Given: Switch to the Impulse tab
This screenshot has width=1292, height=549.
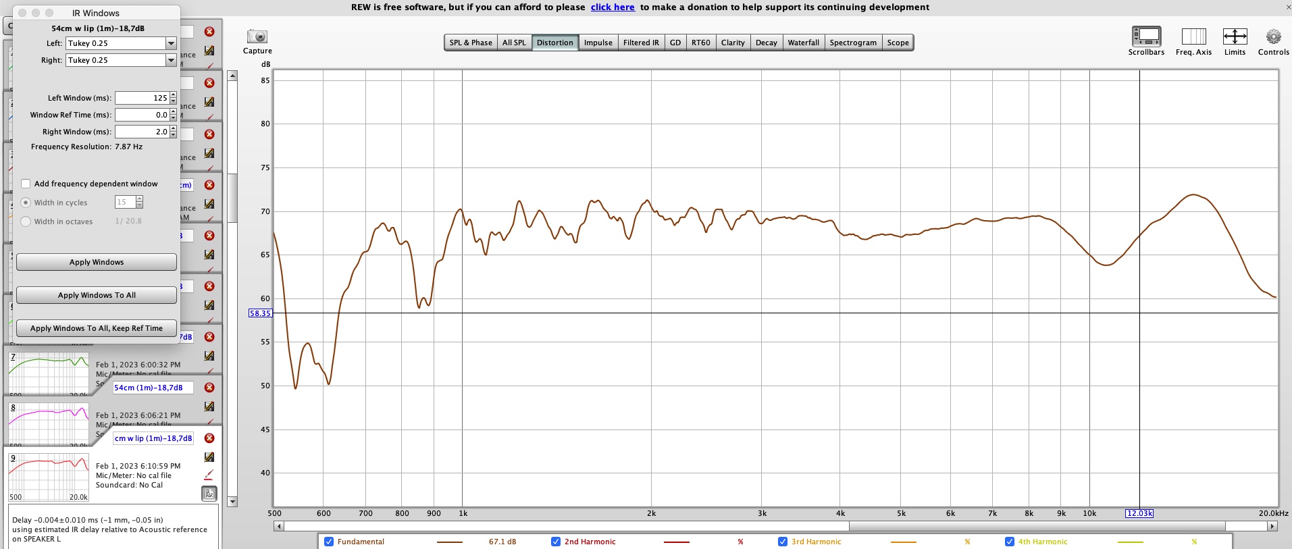Looking at the screenshot, I should tap(598, 43).
